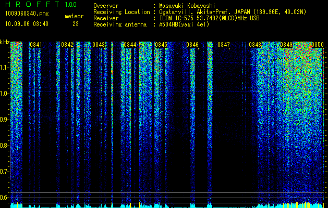328x208 pixels.
Task: Click the 0343 time marker
Action: [99, 45]
